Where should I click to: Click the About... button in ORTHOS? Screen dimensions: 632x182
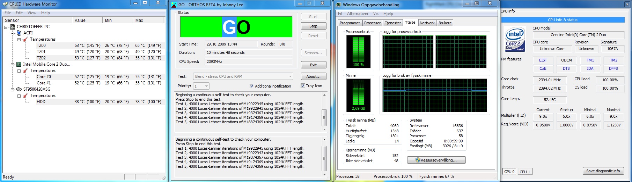[313, 76]
